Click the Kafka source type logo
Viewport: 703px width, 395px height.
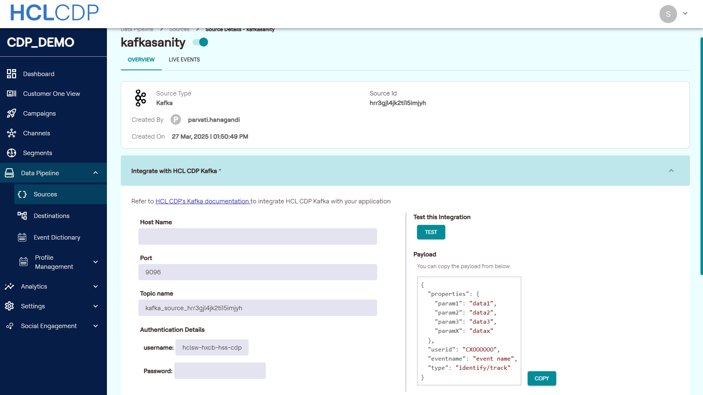(141, 98)
